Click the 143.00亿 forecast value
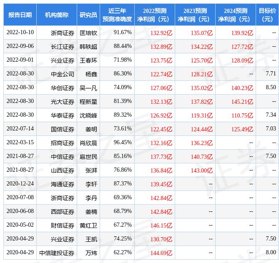This screenshot has width=279, height=263. [x=202, y=170]
